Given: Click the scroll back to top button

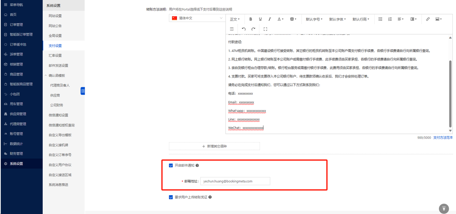Looking at the screenshot, I should tap(444, 208).
